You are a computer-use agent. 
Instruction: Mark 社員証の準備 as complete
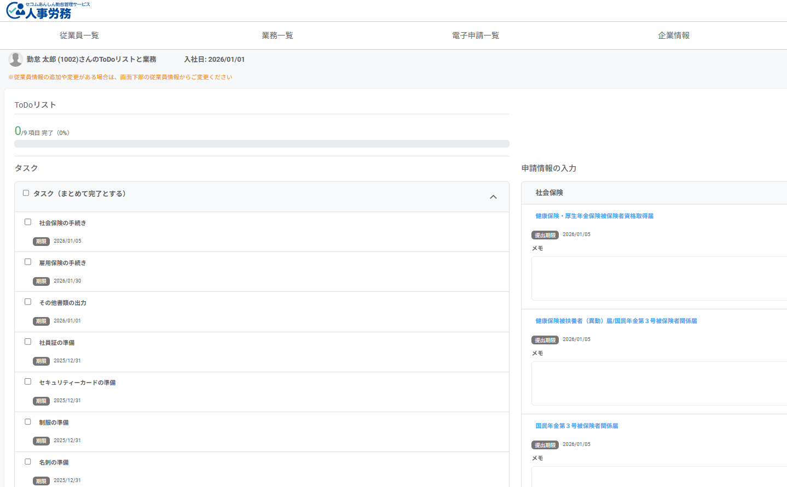coord(28,342)
